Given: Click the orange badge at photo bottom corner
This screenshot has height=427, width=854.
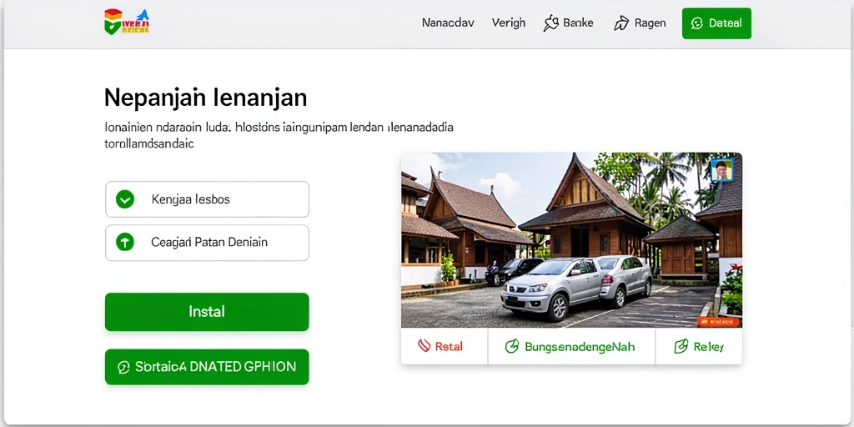Looking at the screenshot, I should coord(718,322).
